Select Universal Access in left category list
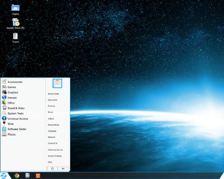Viewport: 224px width, 179px height. [x=18, y=119]
